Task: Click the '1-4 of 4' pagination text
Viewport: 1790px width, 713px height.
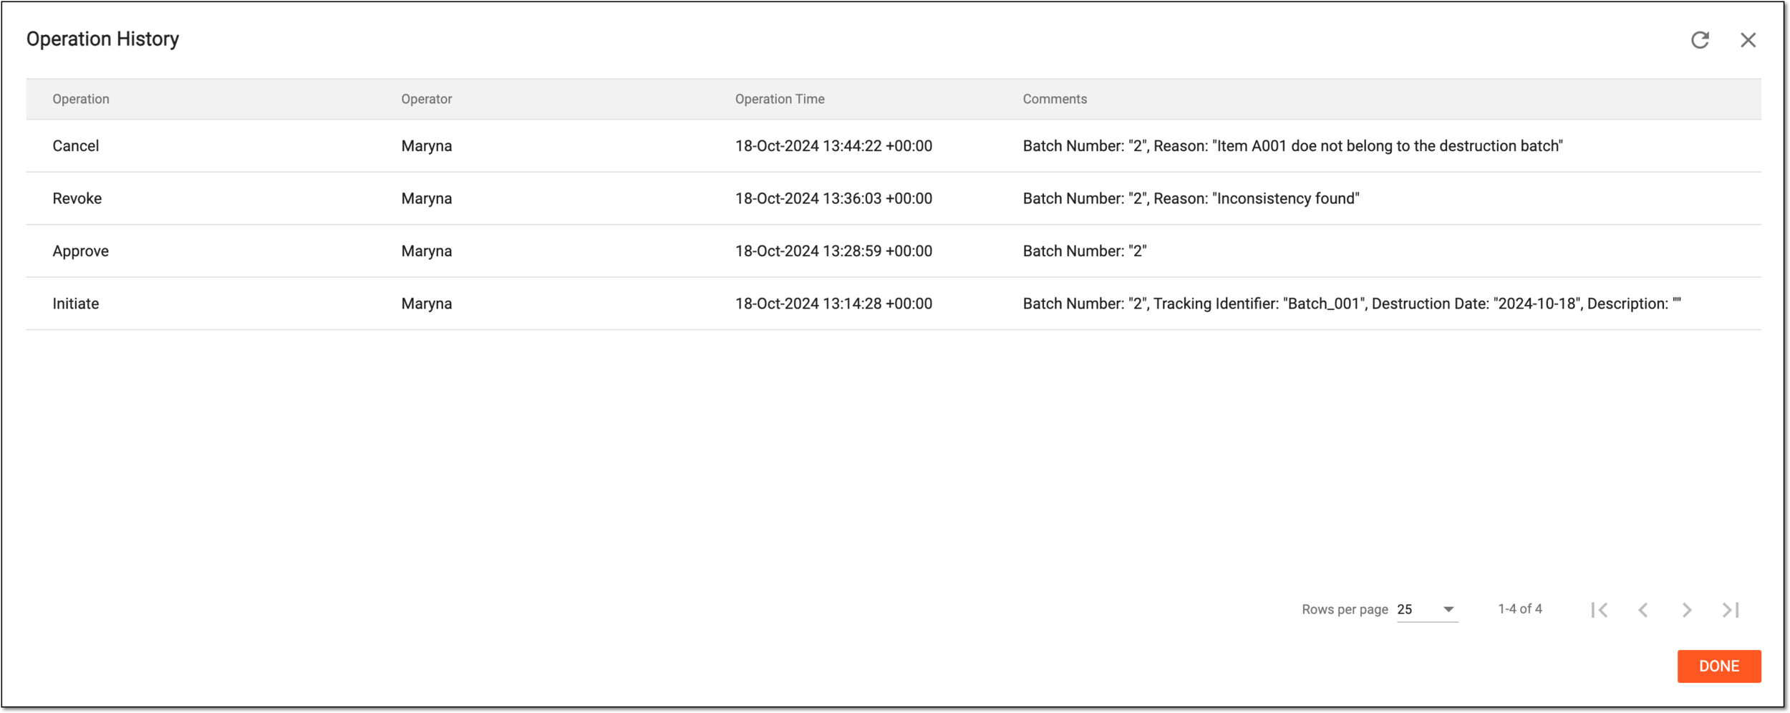Action: click(1520, 609)
